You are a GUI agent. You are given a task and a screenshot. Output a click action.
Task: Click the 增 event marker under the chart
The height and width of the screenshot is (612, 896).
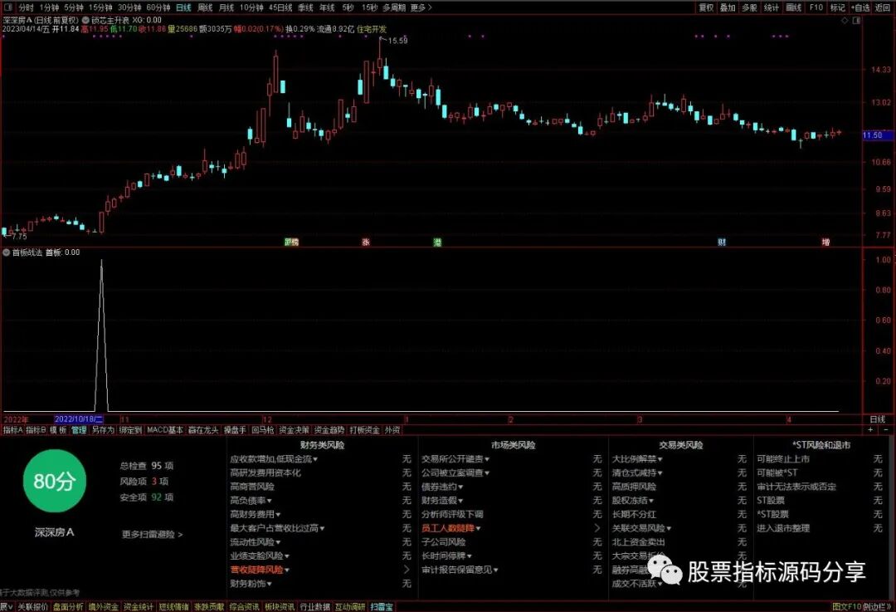pos(825,242)
